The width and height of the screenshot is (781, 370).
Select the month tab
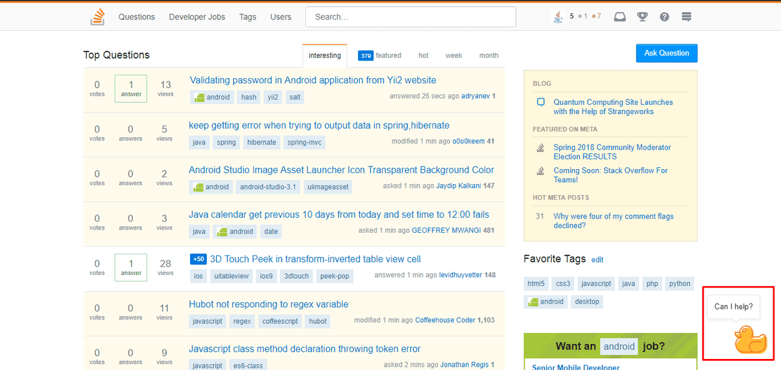[489, 56]
